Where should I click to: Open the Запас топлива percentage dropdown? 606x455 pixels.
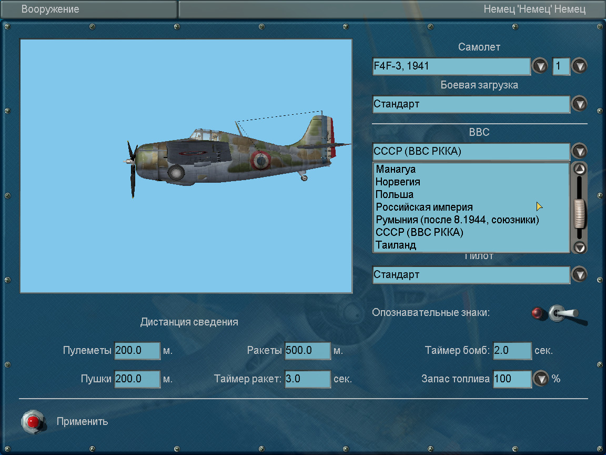(541, 379)
